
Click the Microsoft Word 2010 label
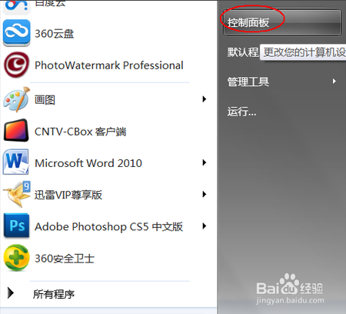[x=88, y=163]
